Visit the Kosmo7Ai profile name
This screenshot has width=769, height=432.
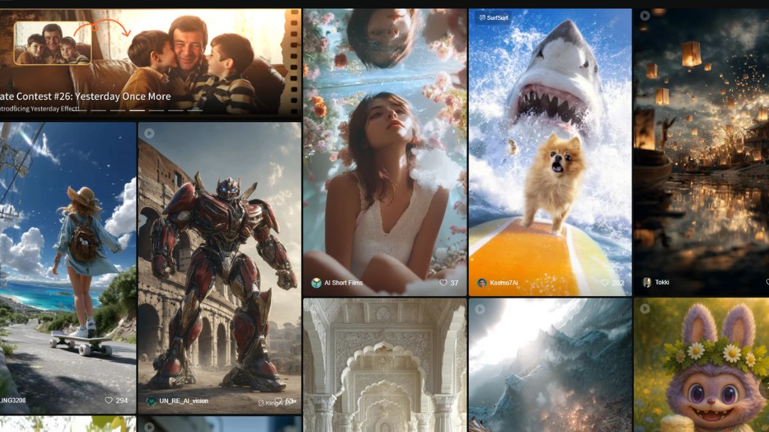[503, 283]
